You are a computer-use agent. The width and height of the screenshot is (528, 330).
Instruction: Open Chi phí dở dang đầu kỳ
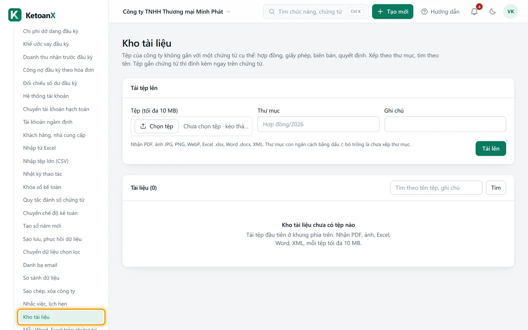coord(50,31)
